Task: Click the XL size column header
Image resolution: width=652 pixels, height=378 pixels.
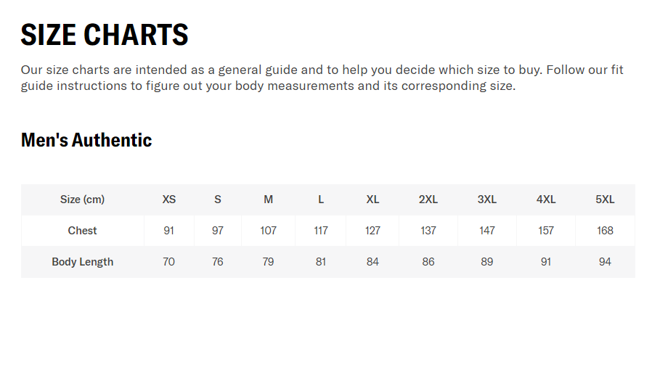Action: point(372,200)
